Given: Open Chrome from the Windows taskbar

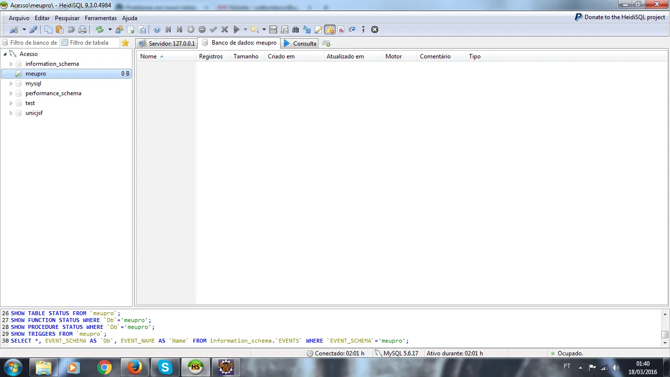Looking at the screenshot, I should tap(104, 367).
